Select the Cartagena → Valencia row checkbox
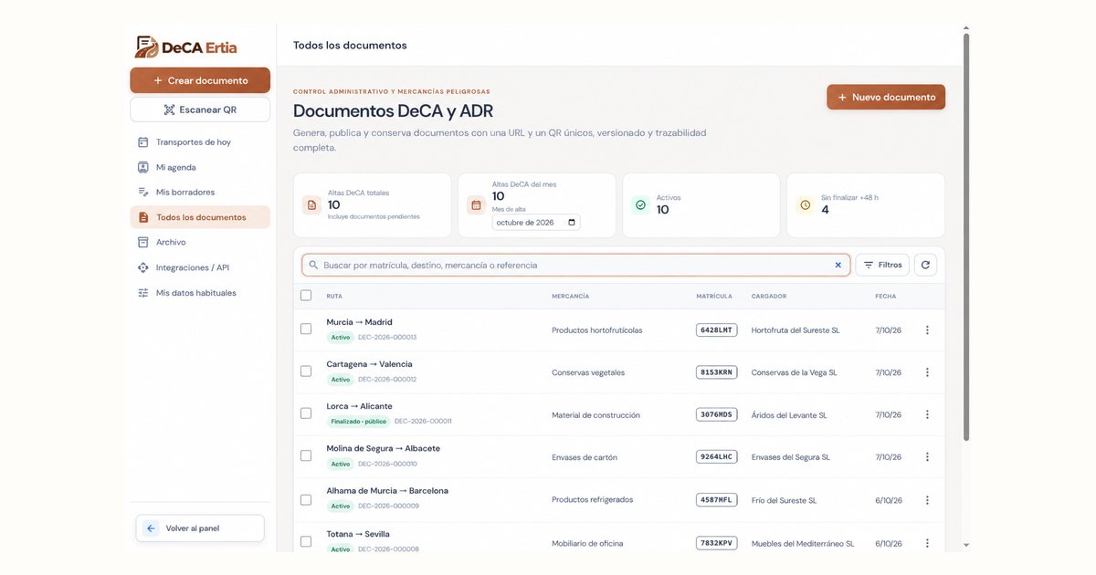Image resolution: width=1096 pixels, height=575 pixels. [306, 371]
